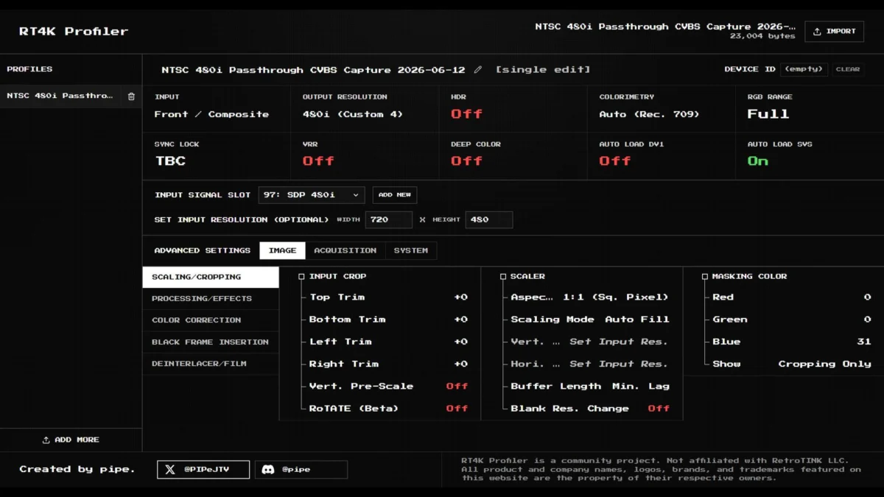This screenshot has width=884, height=497.
Task: Click Add More profiles button
Action: tap(71, 440)
